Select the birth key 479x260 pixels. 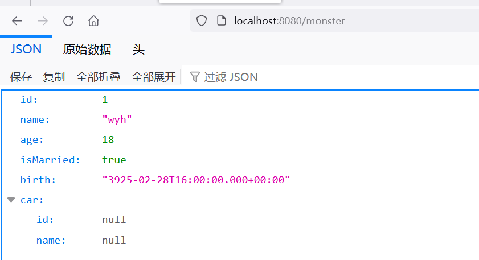tap(38, 180)
